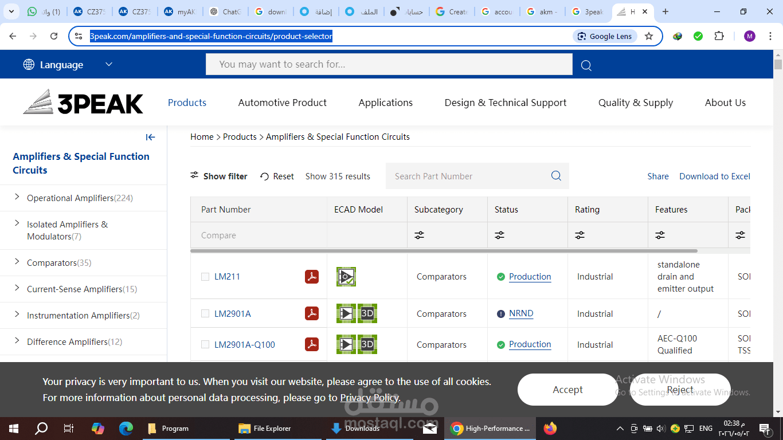Screen dimensions: 783x440
Task: Open Firefox from taskbar
Action: pos(550,428)
